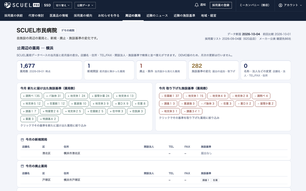Click the withdrawn − 薬ＤＸ 2 chip
The height and width of the screenshot is (191, 306).
coord(244,104)
